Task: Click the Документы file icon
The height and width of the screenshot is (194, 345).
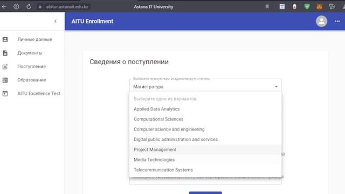Action: pyautogui.click(x=5, y=53)
